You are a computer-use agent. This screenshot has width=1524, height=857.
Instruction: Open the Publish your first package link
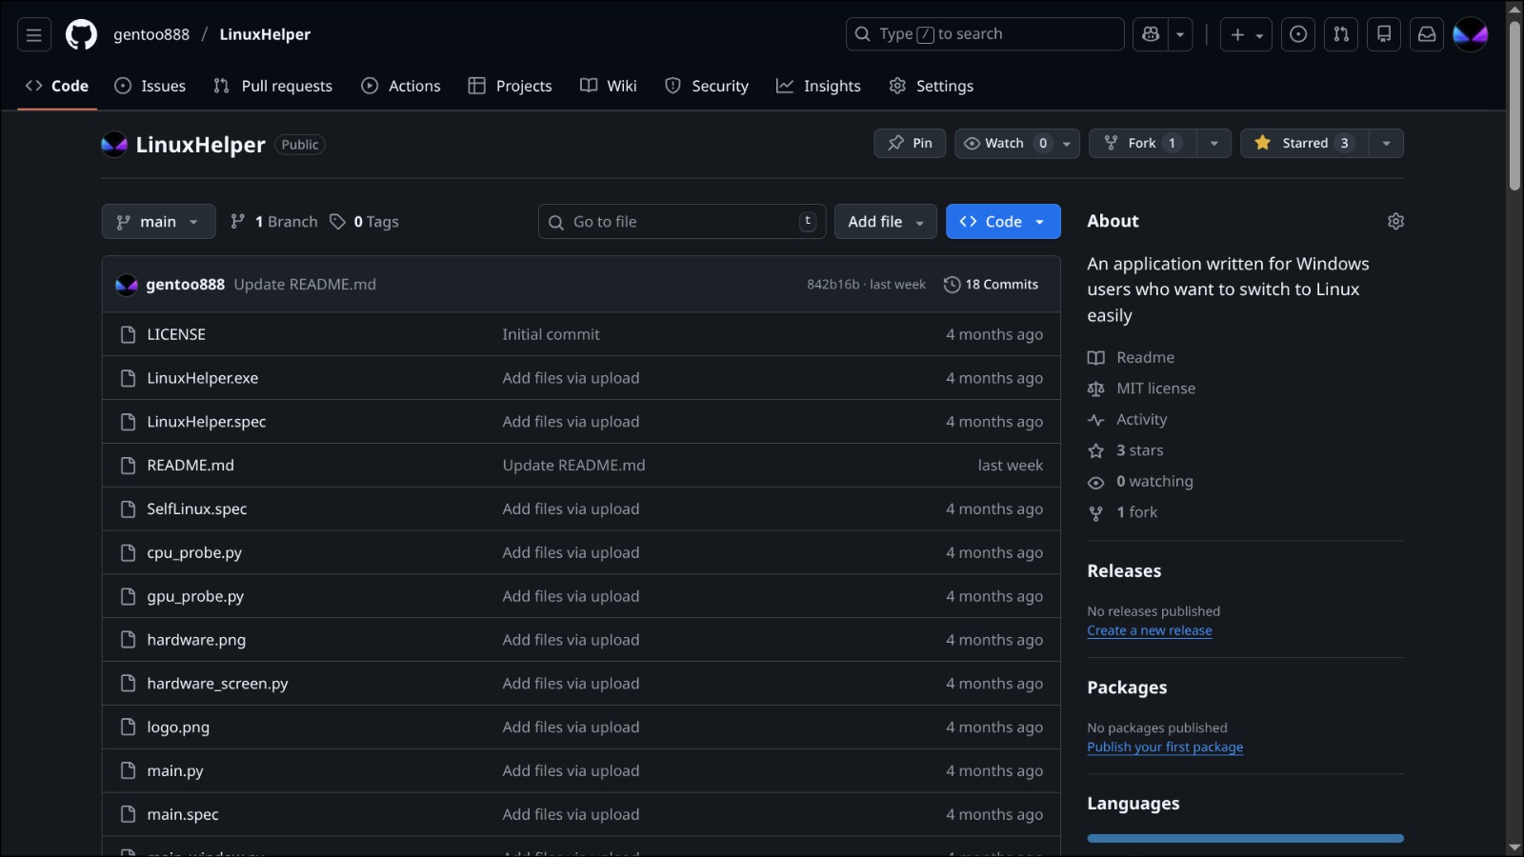[1165, 747]
